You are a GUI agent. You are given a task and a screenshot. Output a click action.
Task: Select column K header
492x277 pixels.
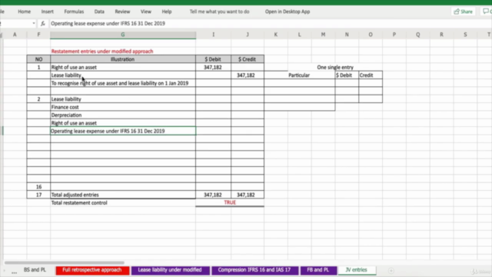[276, 35]
